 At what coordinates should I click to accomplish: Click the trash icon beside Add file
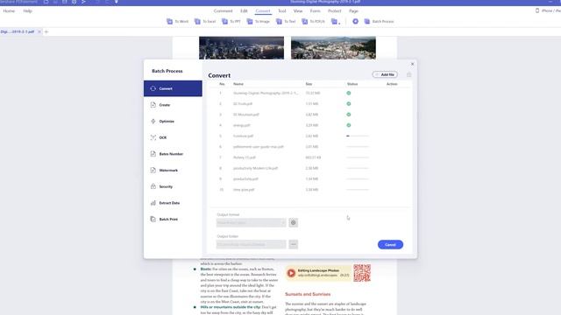coord(409,74)
